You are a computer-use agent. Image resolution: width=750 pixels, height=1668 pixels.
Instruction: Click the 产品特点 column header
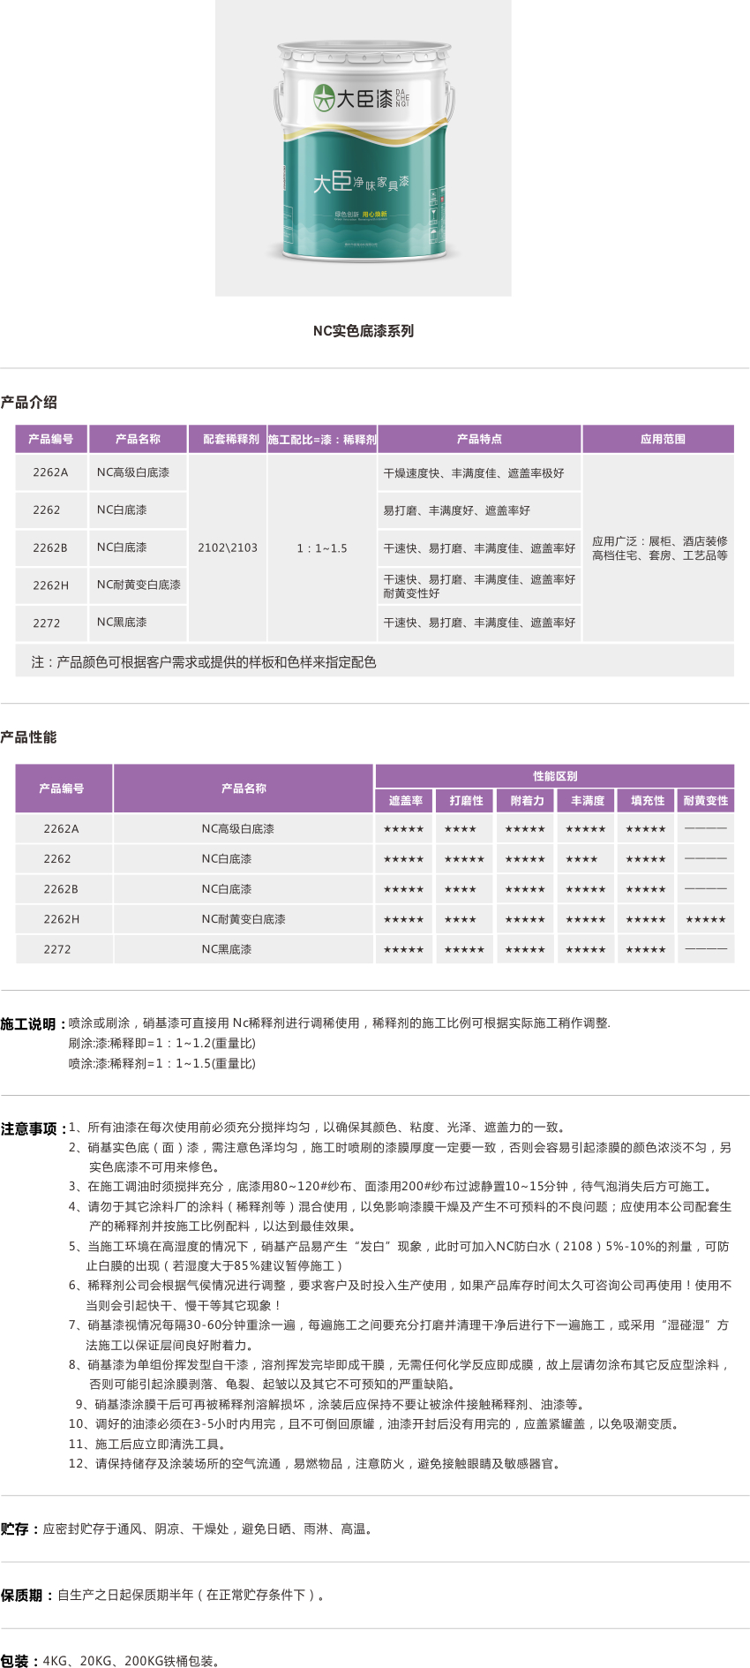tap(479, 439)
